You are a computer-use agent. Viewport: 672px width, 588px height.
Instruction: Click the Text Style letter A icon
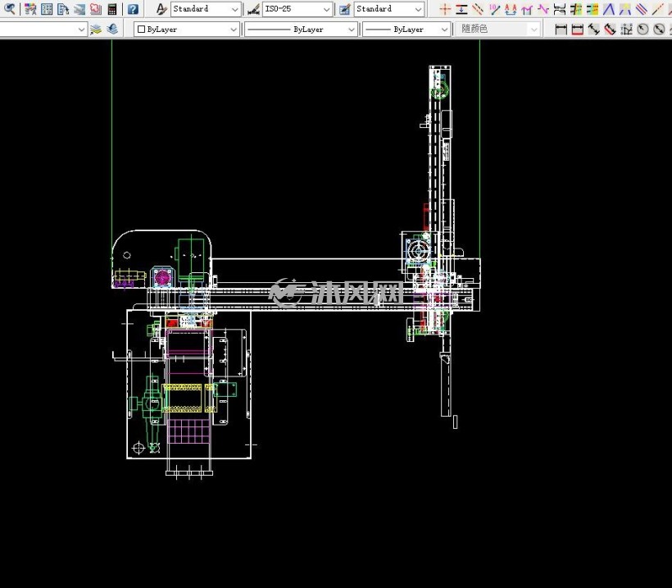161,8
